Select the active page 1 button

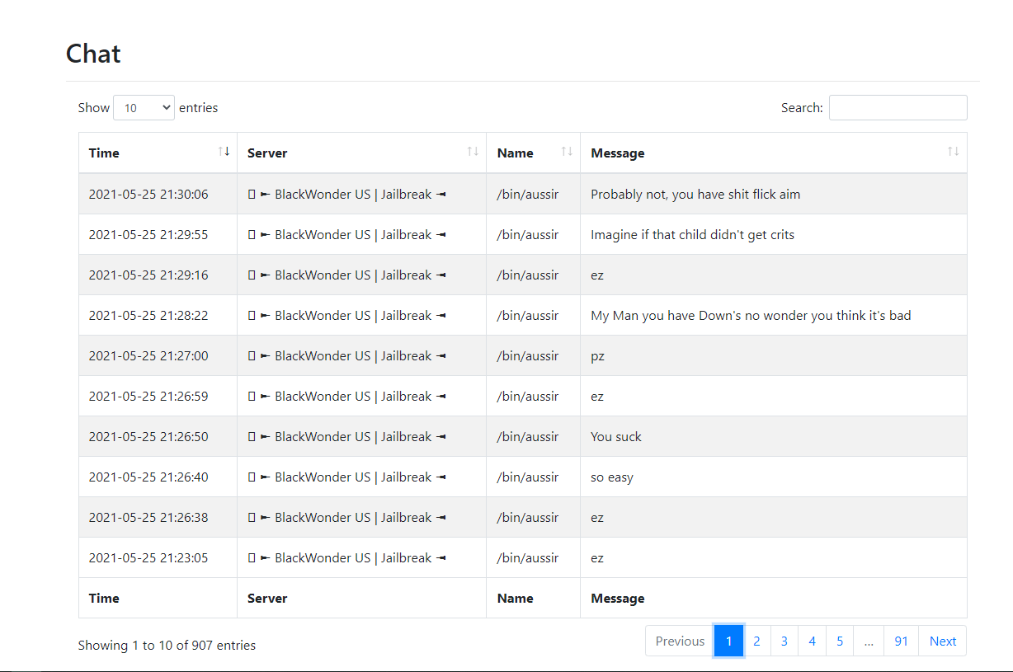click(729, 641)
